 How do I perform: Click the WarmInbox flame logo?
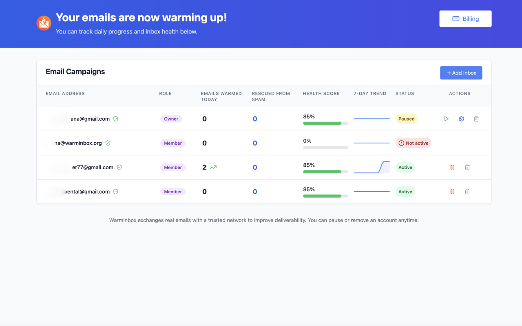(x=43, y=23)
